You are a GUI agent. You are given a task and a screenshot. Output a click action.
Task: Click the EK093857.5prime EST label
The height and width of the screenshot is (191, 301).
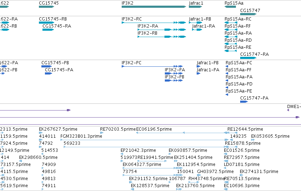[x=188, y=151]
